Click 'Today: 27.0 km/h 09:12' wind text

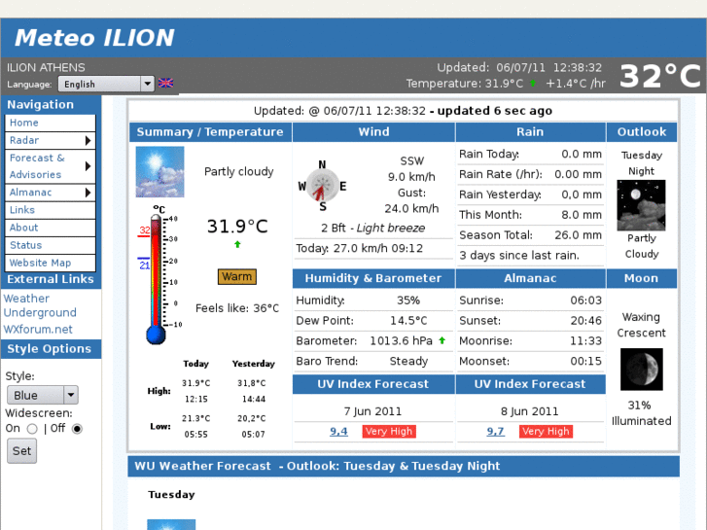click(x=360, y=249)
